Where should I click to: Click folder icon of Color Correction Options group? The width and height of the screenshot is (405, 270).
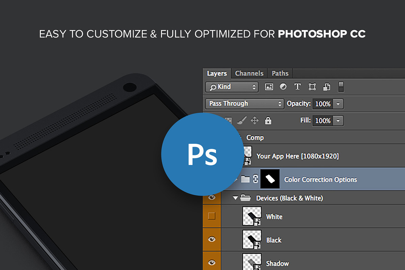(x=245, y=179)
